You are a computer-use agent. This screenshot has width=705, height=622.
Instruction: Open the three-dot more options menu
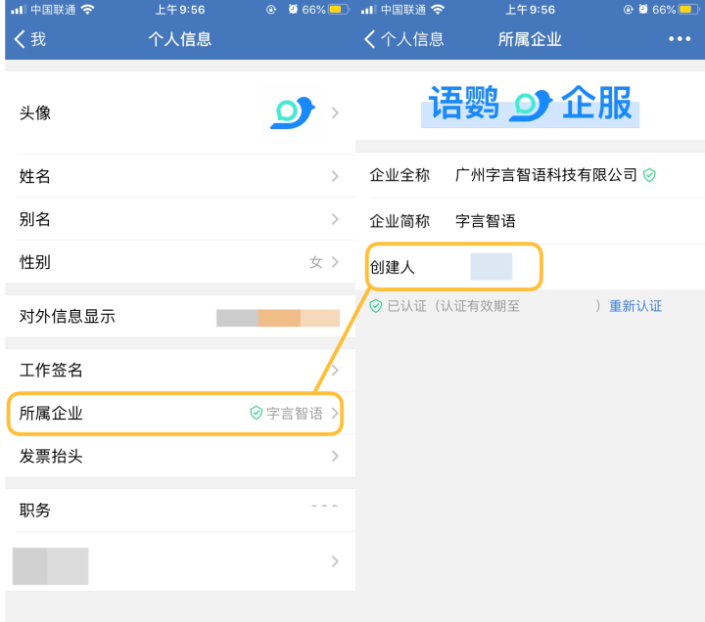click(680, 39)
